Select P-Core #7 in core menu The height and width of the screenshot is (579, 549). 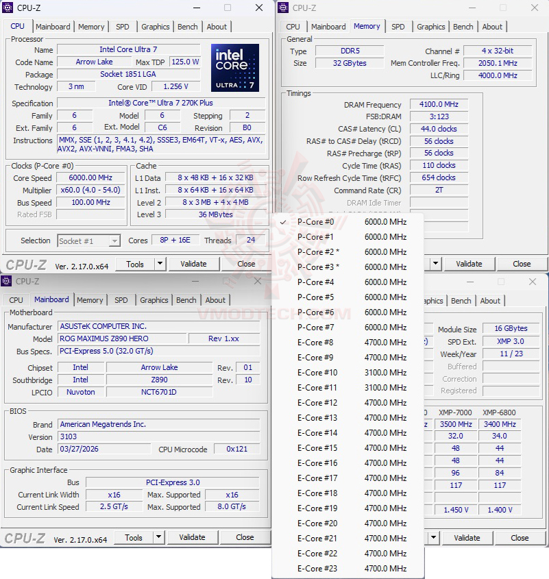click(347, 328)
